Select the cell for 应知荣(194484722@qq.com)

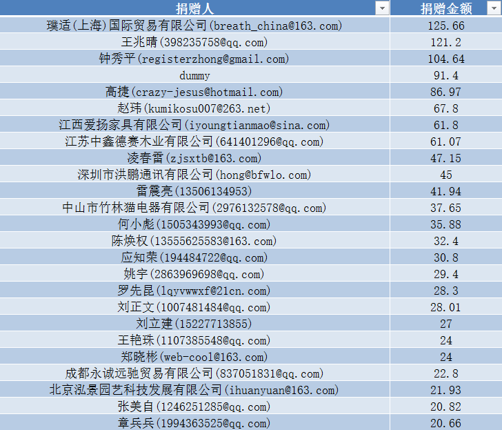[194, 257]
